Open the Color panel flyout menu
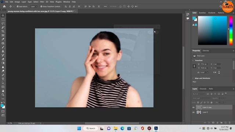The height and width of the screenshot is (132, 235). (x=234, y=13)
